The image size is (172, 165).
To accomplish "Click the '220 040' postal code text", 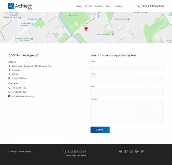I will pyautogui.click(x=15, y=74).
